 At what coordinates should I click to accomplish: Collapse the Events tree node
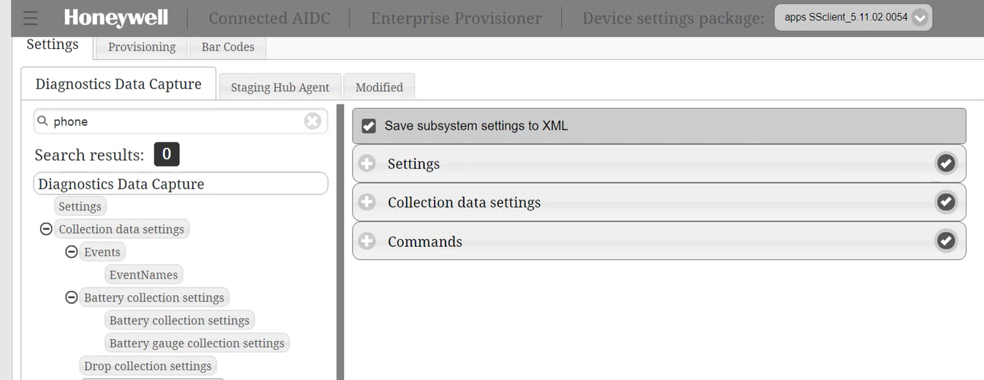(x=72, y=252)
